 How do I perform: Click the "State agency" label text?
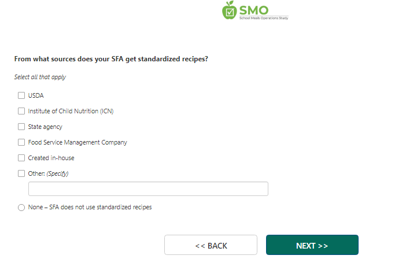click(45, 127)
